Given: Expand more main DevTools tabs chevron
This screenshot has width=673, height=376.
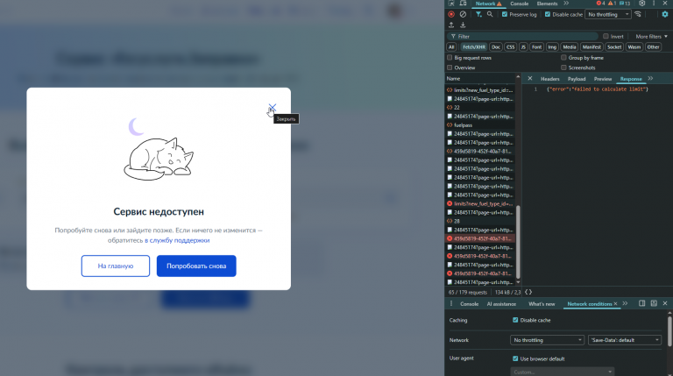Looking at the screenshot, I should pyautogui.click(x=566, y=4).
